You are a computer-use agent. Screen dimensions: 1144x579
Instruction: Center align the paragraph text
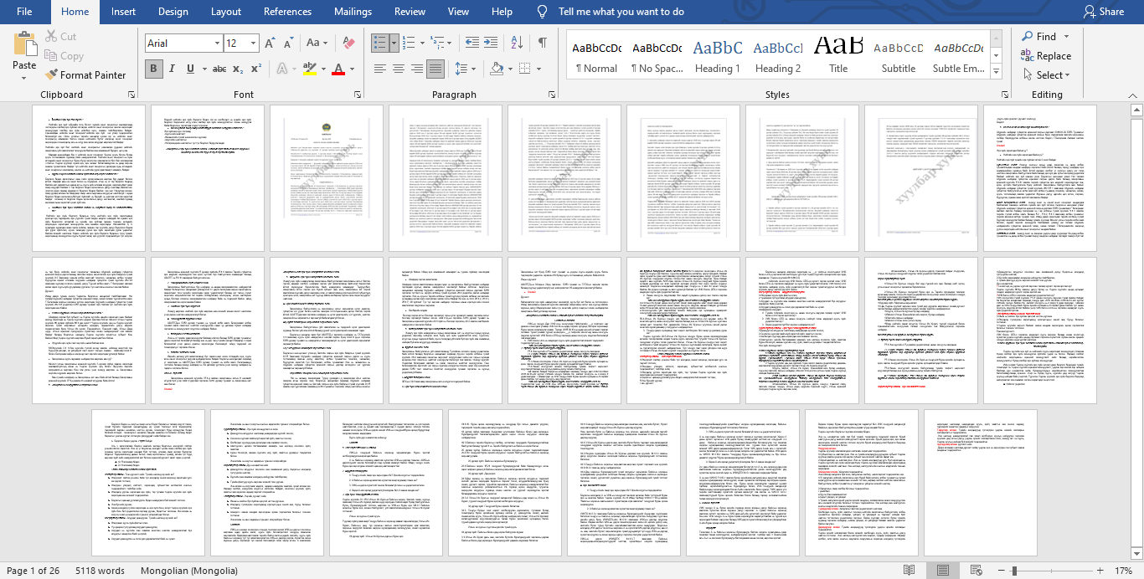point(399,69)
